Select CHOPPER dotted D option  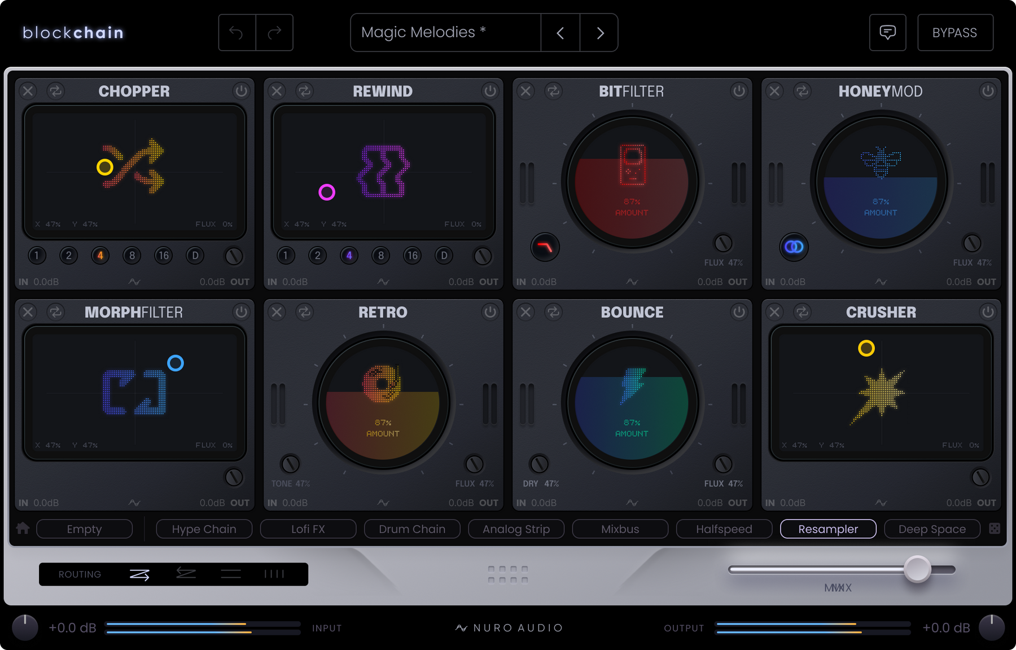(x=195, y=256)
